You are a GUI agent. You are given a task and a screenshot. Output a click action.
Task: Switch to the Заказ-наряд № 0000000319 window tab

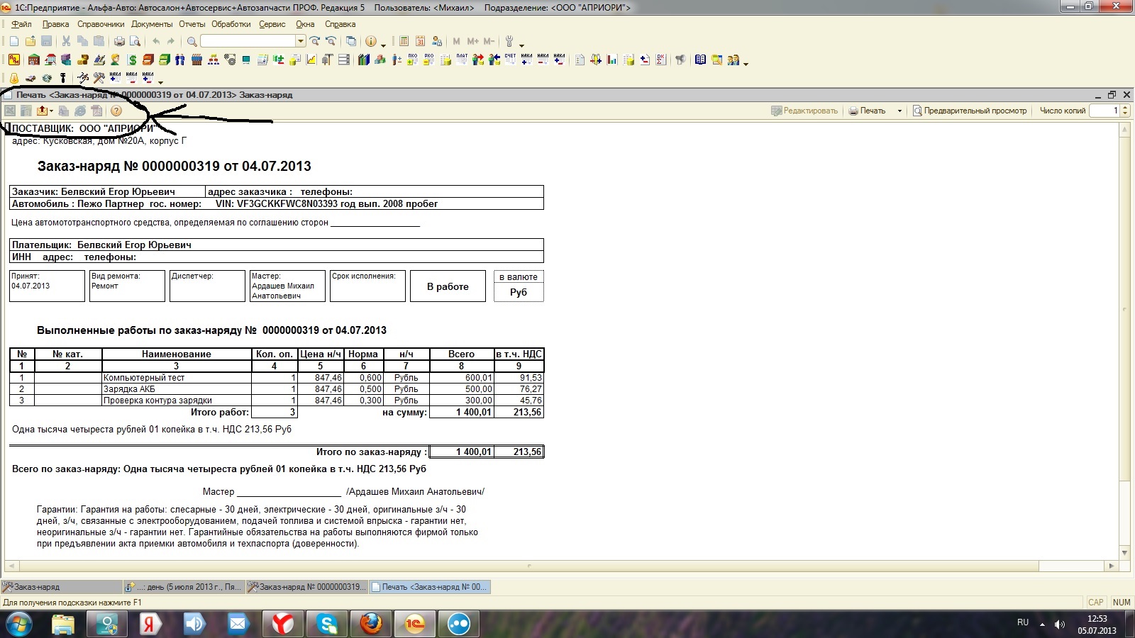click(307, 587)
